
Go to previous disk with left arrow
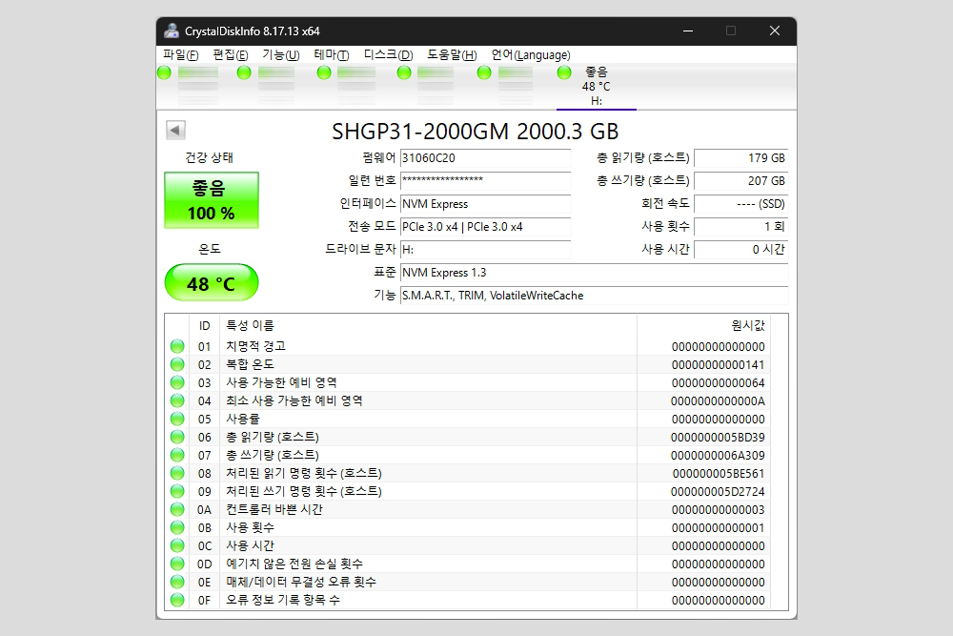click(175, 130)
